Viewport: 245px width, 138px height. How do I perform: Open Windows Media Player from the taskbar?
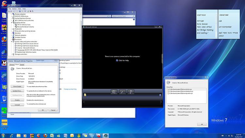tap(25, 136)
